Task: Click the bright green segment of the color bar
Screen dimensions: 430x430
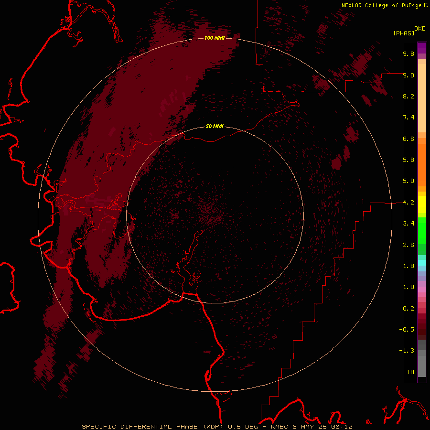Action: [422, 231]
